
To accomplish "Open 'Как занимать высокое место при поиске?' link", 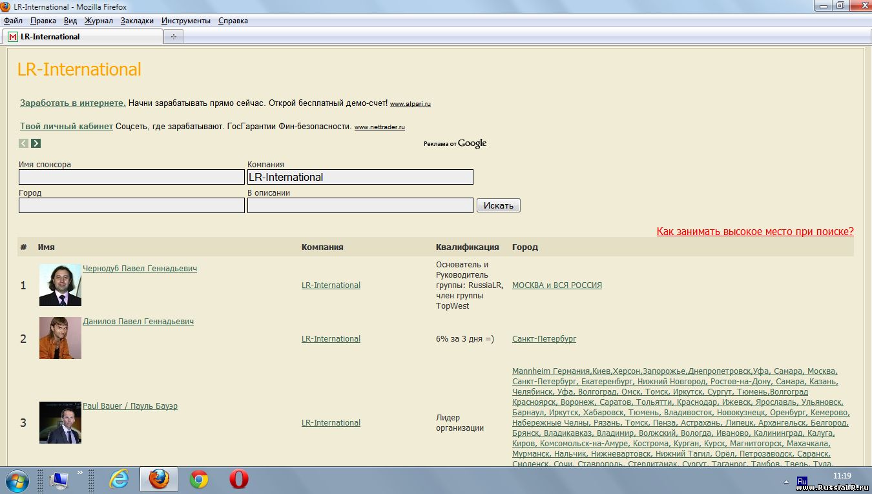I will 755,231.
